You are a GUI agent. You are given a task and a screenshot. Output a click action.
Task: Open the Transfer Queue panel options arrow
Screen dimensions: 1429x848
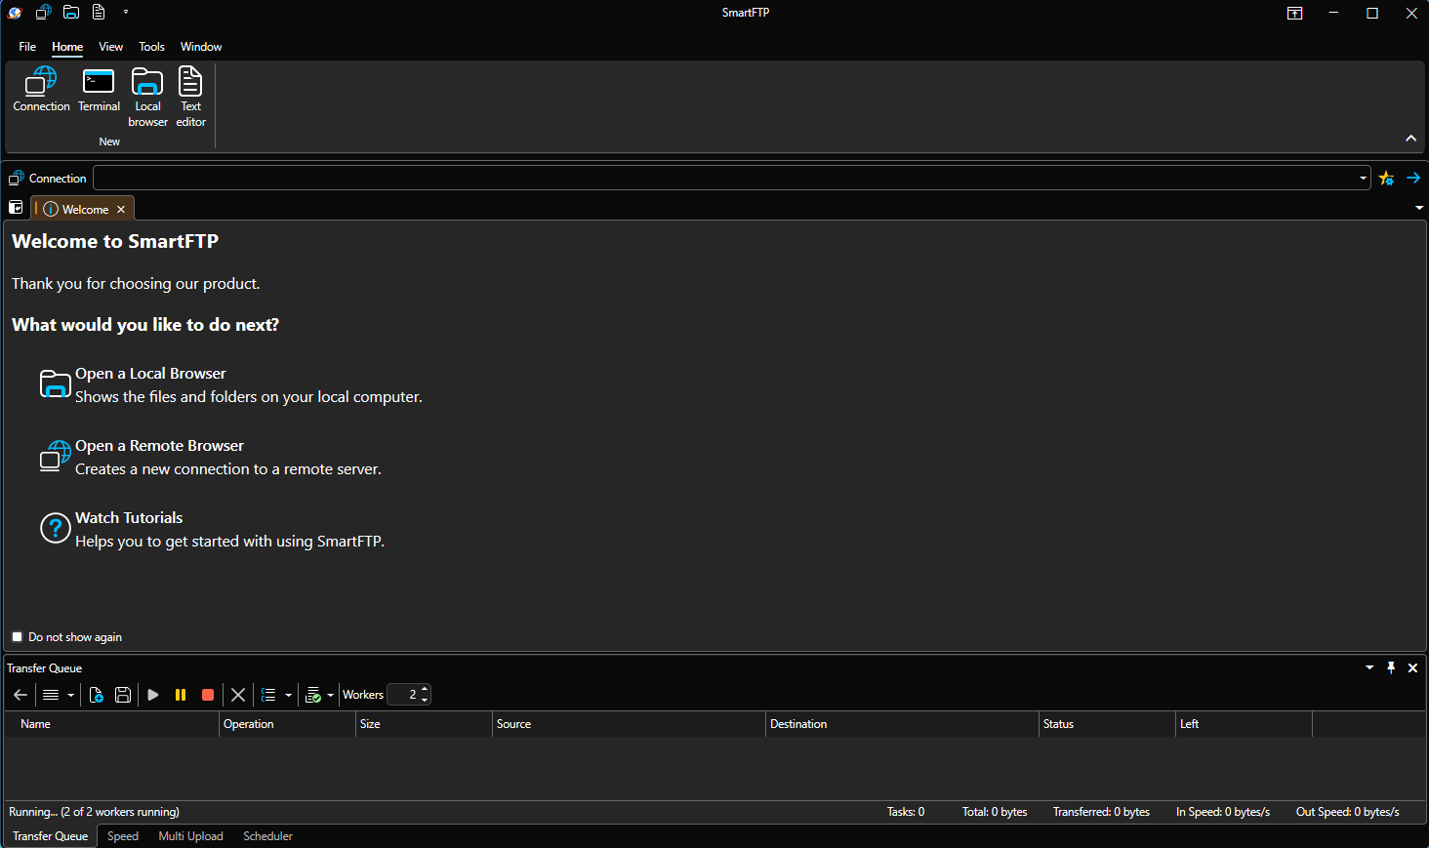point(1369,667)
